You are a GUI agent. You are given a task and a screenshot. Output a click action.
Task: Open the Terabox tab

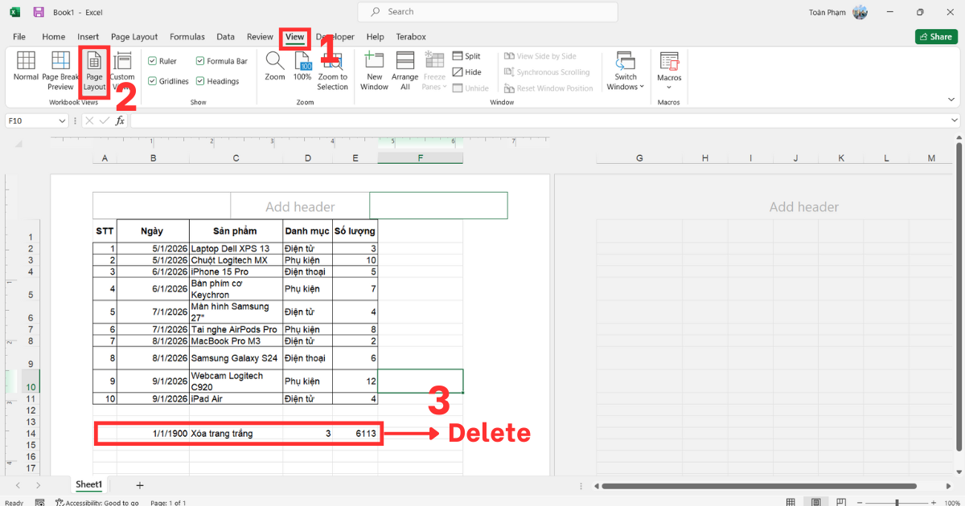click(411, 37)
